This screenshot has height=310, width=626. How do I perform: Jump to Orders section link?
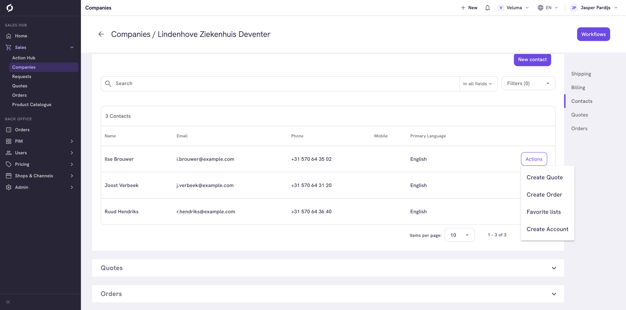[x=579, y=128]
